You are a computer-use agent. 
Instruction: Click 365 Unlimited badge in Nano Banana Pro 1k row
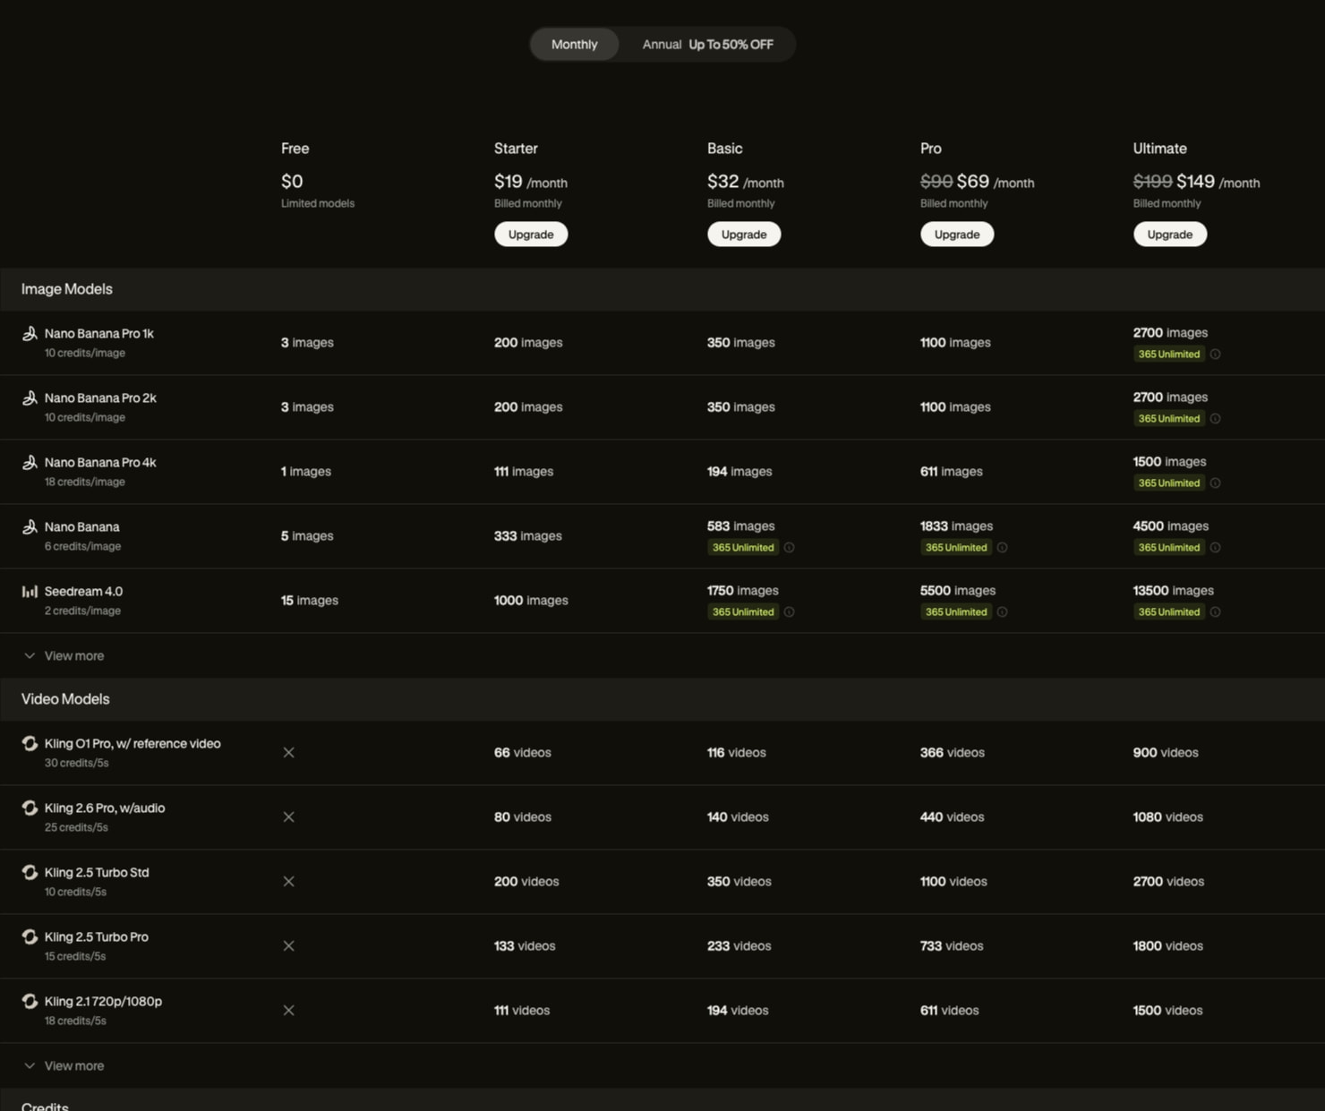pos(1168,355)
